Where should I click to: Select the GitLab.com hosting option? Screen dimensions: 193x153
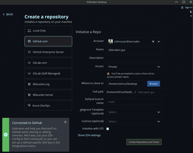48,63
